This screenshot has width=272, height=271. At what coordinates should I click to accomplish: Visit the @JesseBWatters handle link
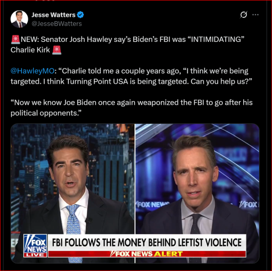(x=57, y=24)
